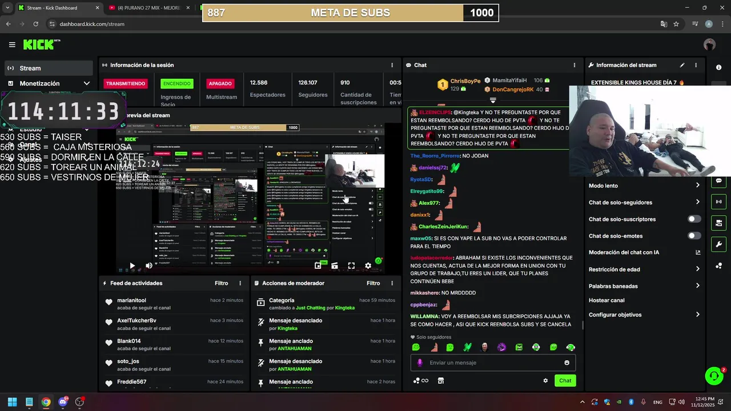This screenshot has width=731, height=411.
Task: Bookmark this page with star icon
Action: (x=676, y=24)
